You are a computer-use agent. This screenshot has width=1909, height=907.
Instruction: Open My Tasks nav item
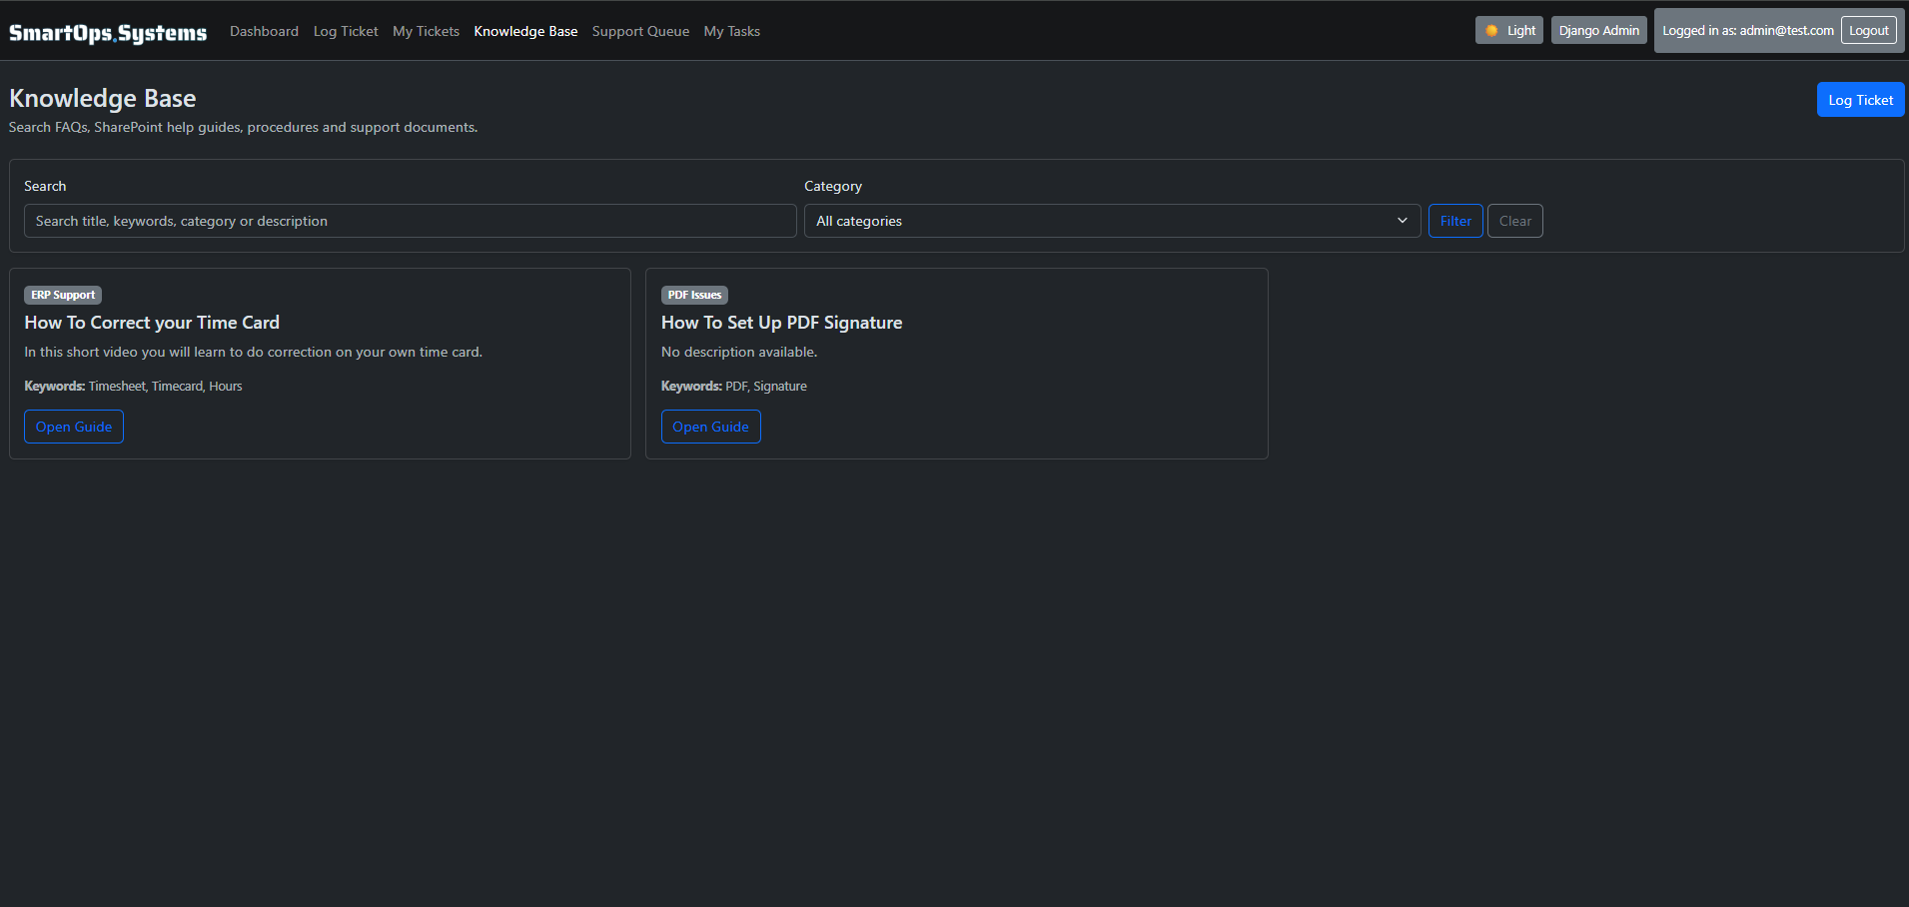[731, 31]
